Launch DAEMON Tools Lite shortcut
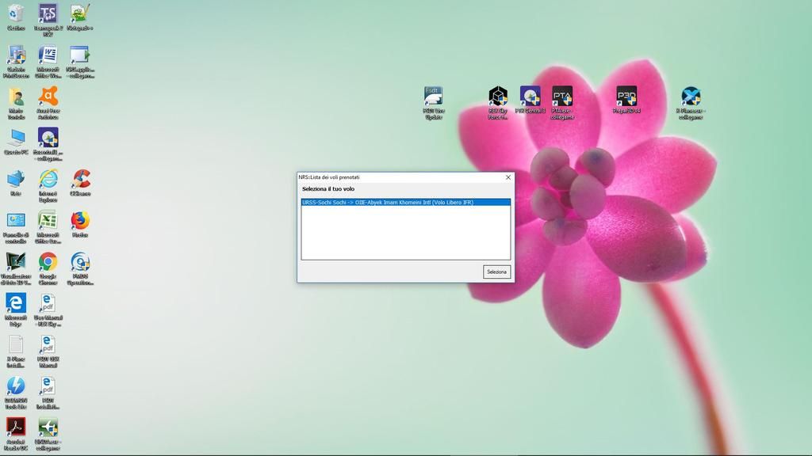 tap(16, 386)
